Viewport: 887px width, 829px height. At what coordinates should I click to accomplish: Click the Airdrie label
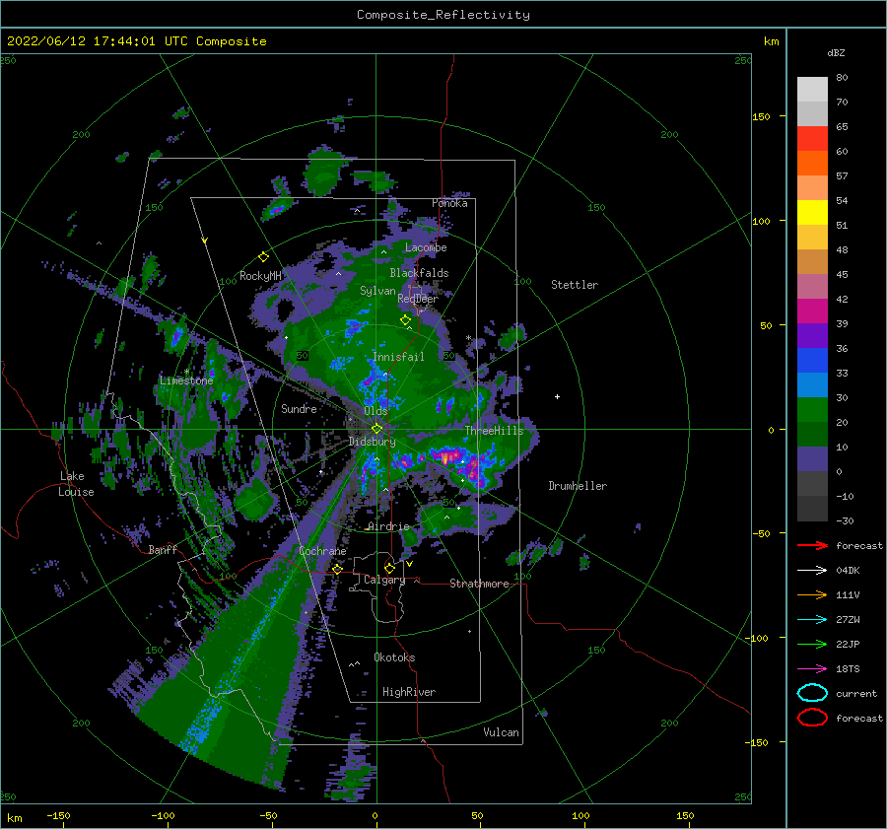pos(388,526)
